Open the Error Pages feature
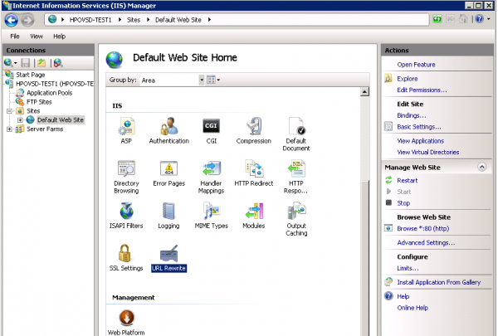The width and height of the screenshot is (498, 336). pyautogui.click(x=169, y=173)
